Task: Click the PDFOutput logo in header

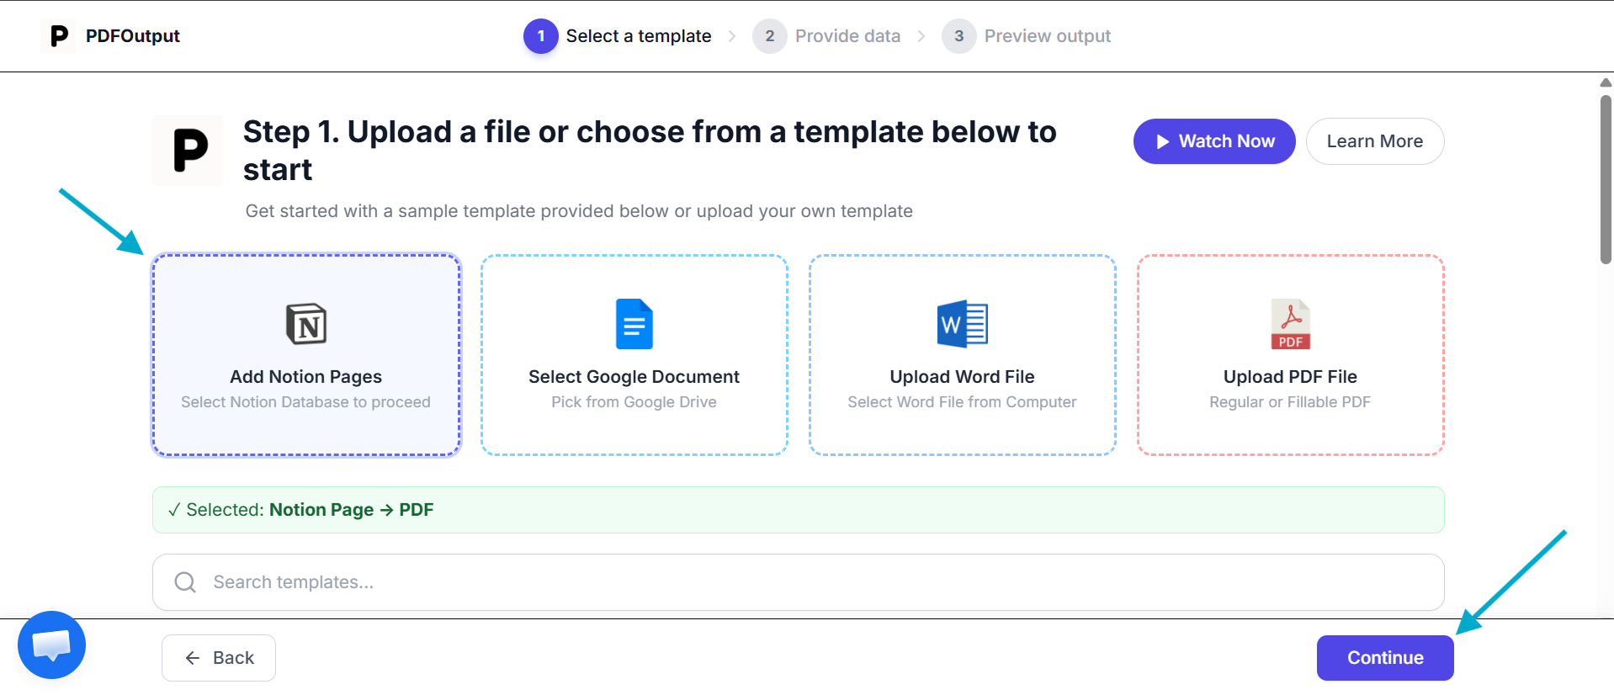Action: pos(58,36)
